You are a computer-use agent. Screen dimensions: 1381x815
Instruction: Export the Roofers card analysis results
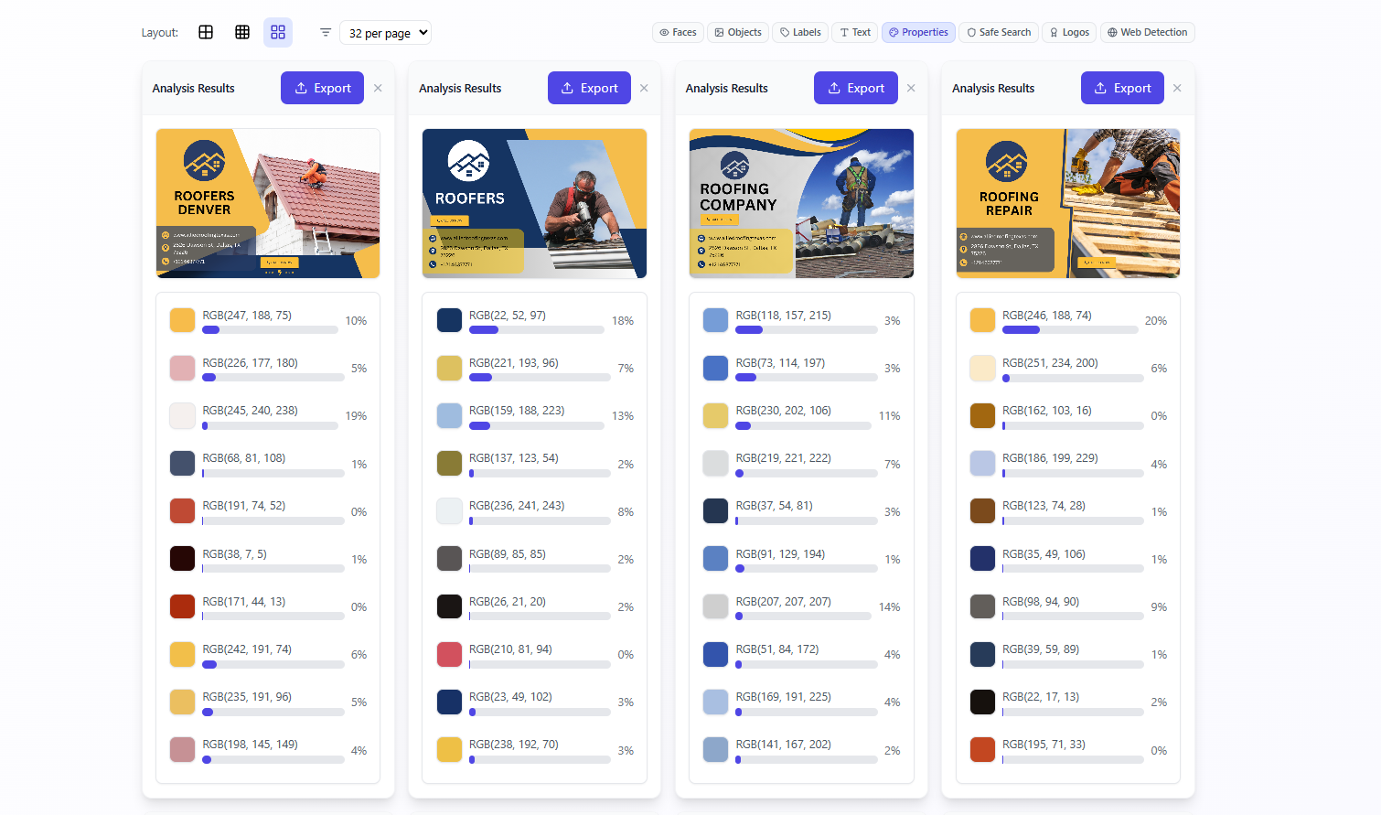point(589,88)
